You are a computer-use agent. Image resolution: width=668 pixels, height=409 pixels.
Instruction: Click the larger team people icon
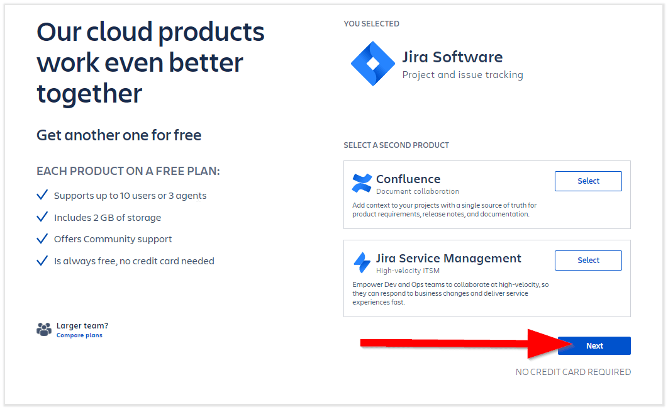tap(44, 329)
